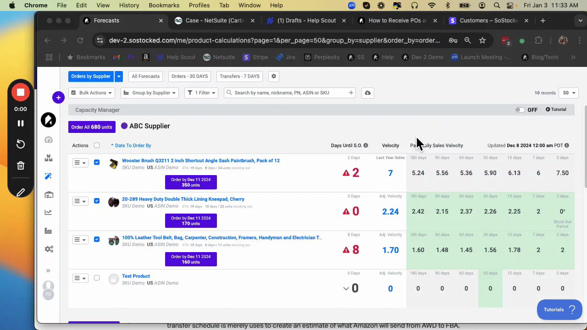Click the info icon next to Updated date

pyautogui.click(x=567, y=146)
